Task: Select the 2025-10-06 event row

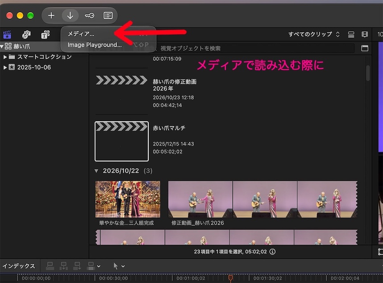Action: point(44,67)
